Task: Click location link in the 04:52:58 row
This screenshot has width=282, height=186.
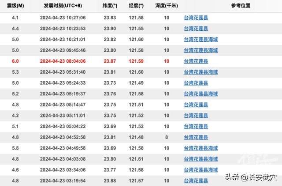Action: pos(196,137)
